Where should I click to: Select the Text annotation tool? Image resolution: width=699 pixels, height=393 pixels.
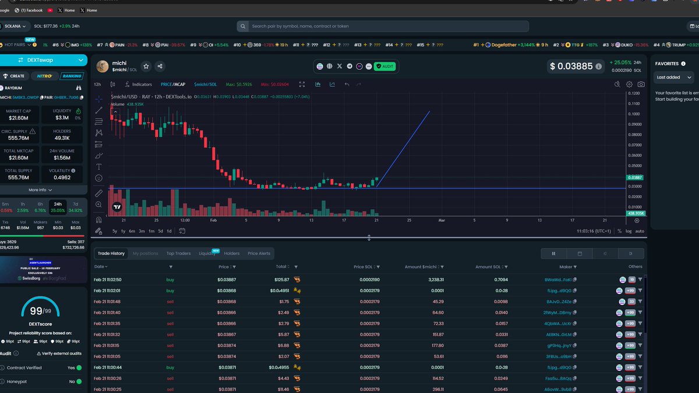(98, 167)
